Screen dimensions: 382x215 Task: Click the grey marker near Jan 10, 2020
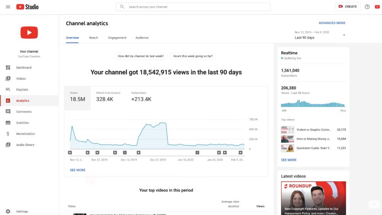pos(197,152)
